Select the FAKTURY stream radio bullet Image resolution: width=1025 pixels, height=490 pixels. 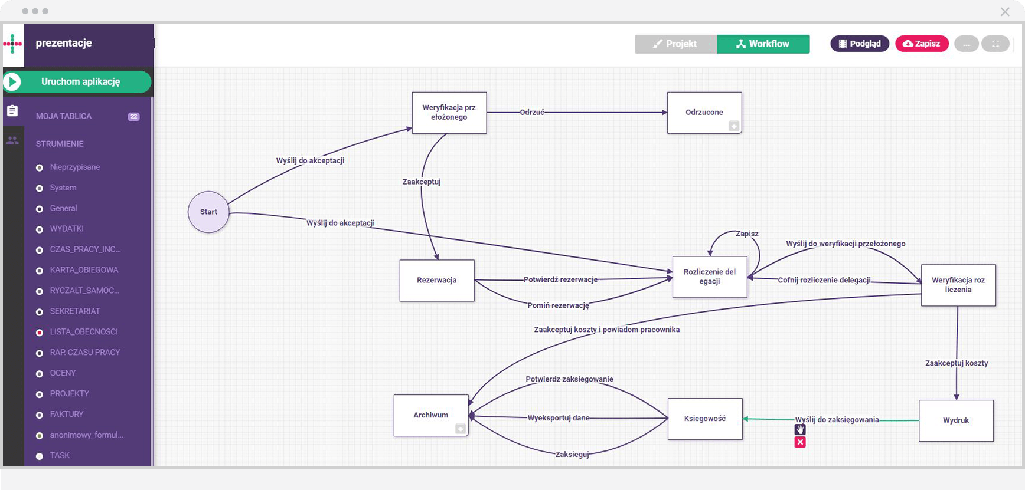point(40,415)
